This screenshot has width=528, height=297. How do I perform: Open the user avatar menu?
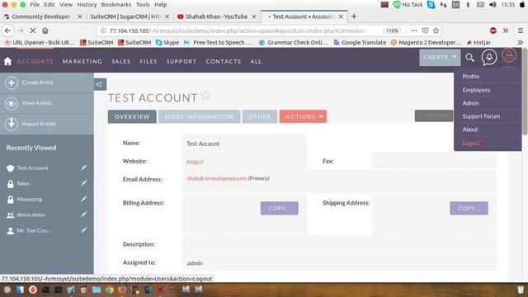pos(509,55)
